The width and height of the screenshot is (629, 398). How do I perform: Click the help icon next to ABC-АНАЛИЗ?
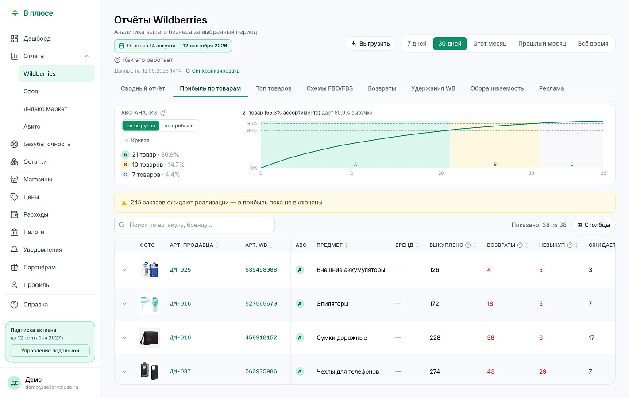(x=163, y=113)
